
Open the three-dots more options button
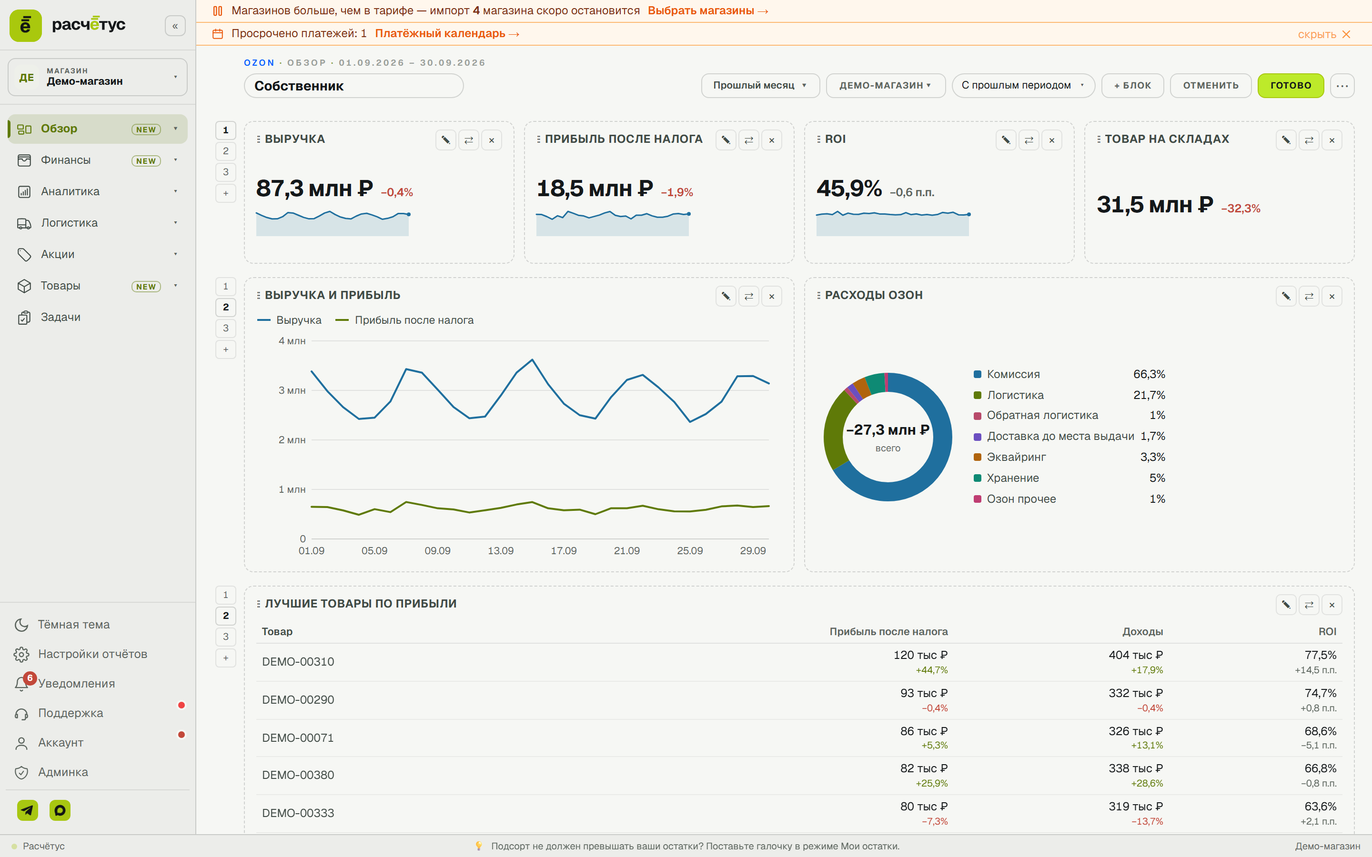pyautogui.click(x=1342, y=86)
